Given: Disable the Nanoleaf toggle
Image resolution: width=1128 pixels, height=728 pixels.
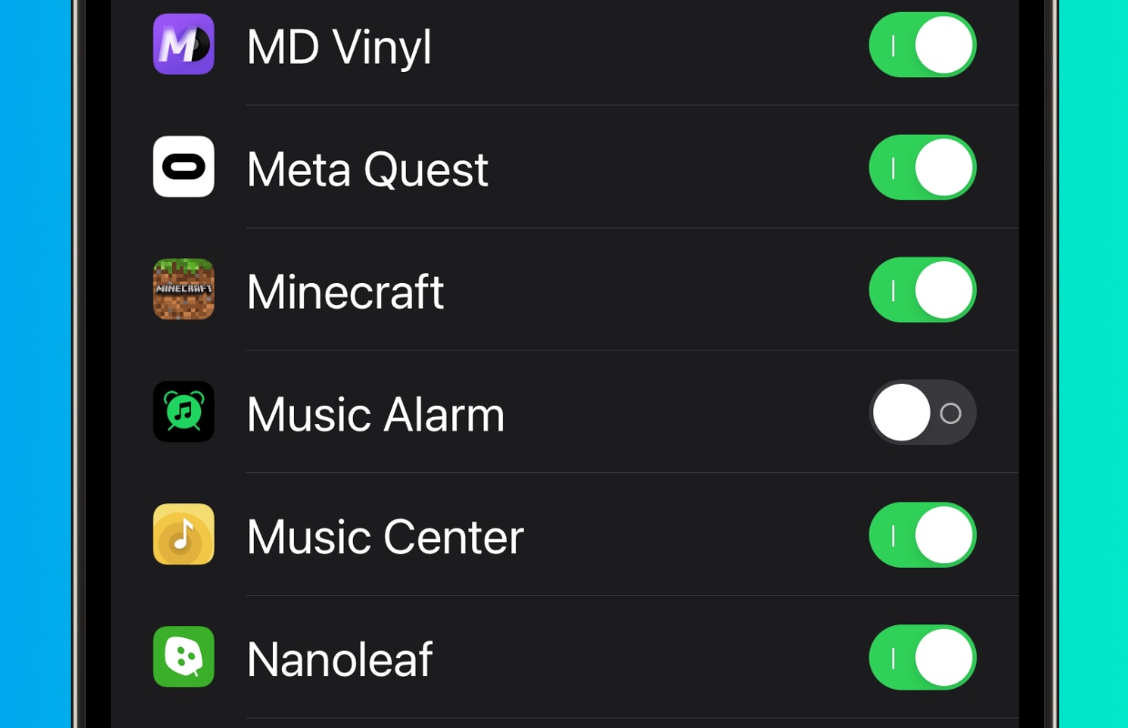Looking at the screenshot, I should click(922, 657).
